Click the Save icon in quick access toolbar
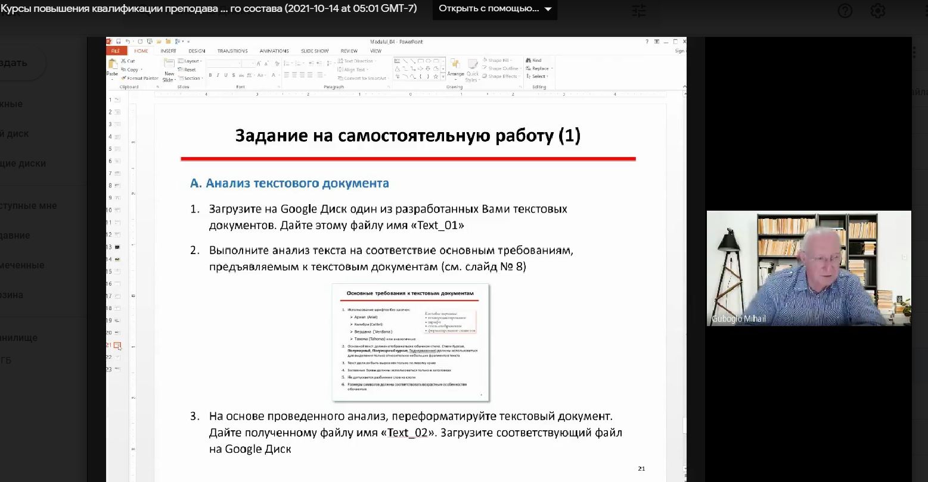This screenshot has width=928, height=482. pyautogui.click(x=119, y=42)
